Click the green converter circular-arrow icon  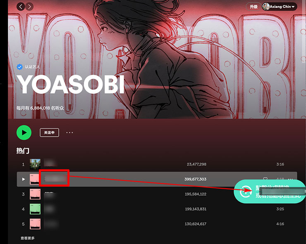coord(246,191)
